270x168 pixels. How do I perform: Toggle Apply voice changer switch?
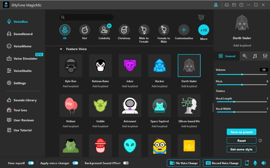[75, 163]
